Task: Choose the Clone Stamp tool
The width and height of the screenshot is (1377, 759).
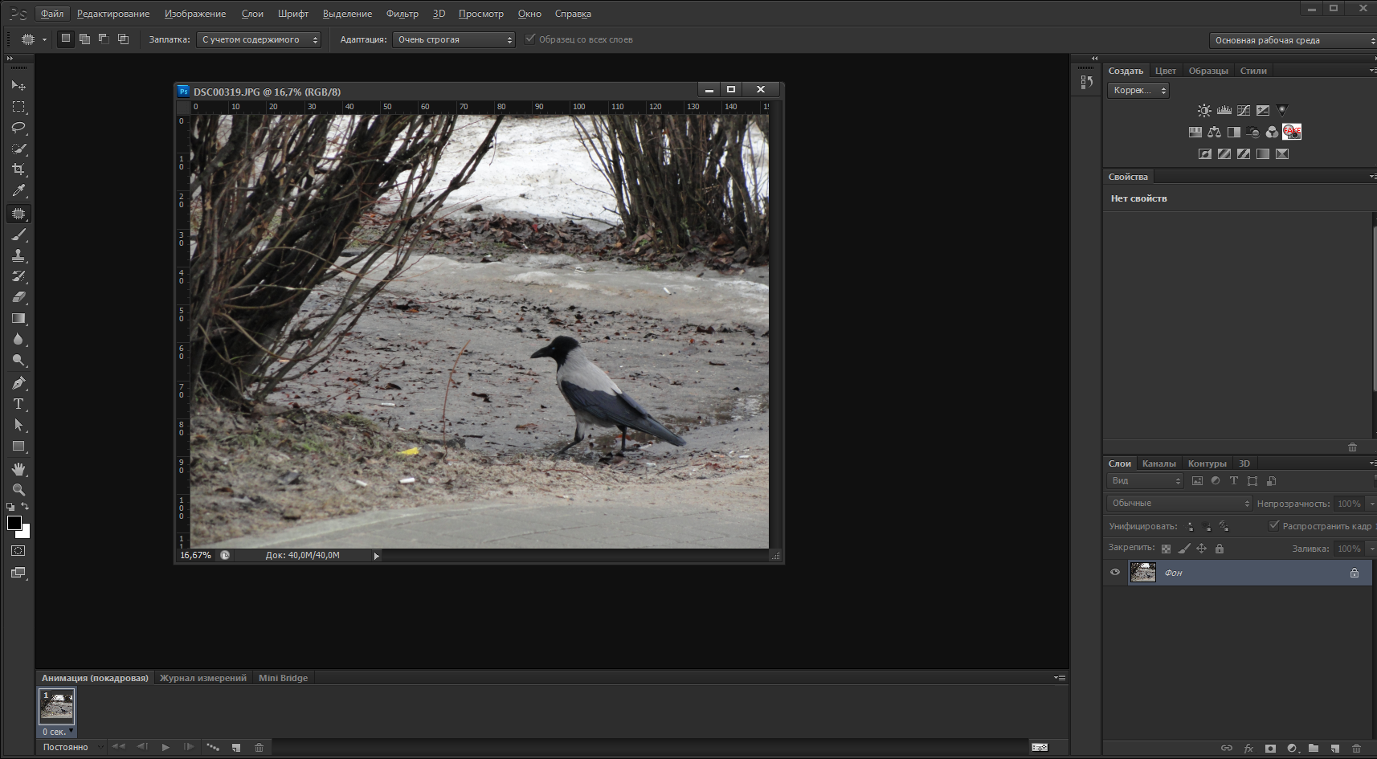Action: 18,255
